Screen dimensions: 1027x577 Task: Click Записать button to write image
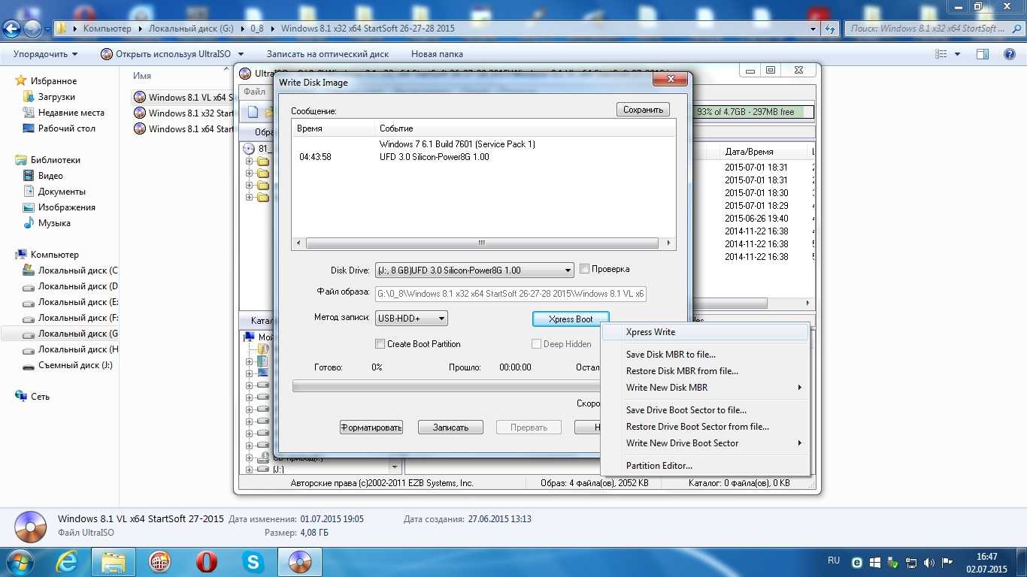click(450, 427)
